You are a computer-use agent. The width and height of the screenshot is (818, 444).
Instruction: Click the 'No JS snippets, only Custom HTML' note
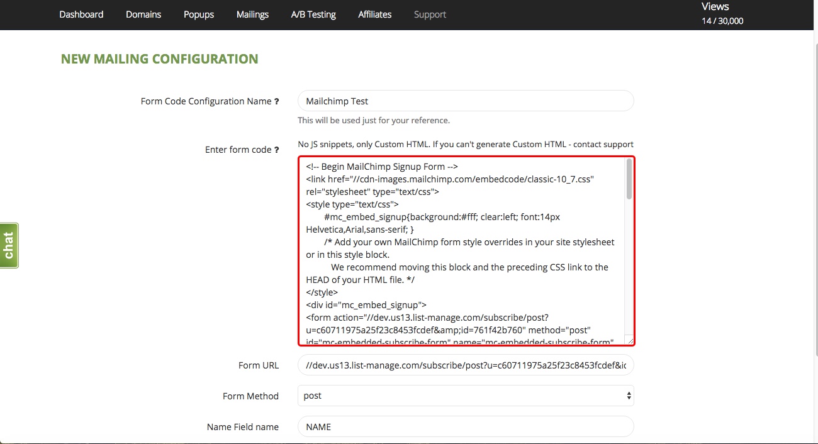coord(466,144)
